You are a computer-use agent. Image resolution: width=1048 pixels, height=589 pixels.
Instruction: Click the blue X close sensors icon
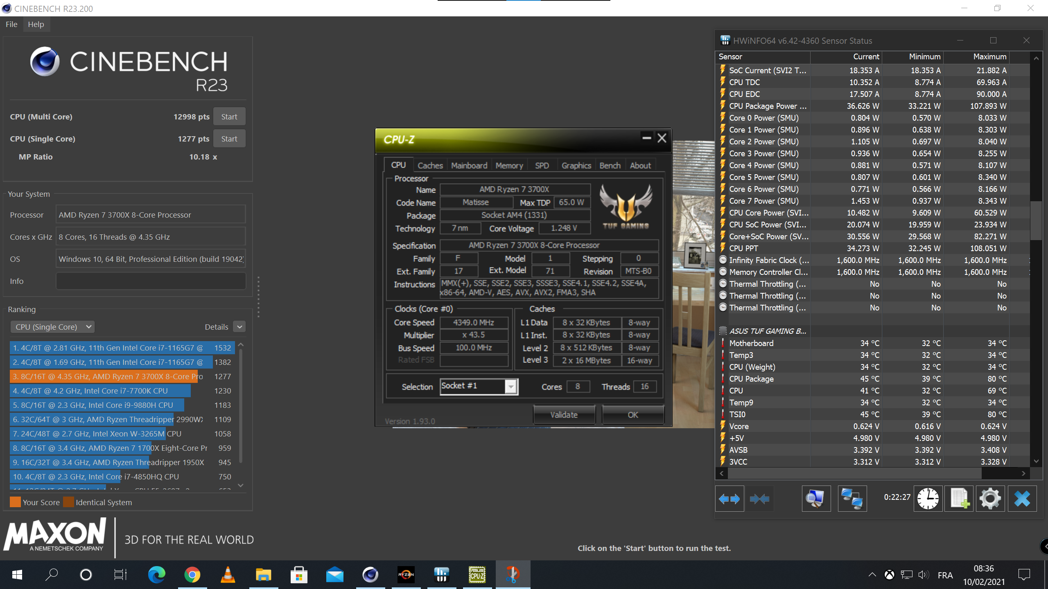coord(1022,498)
